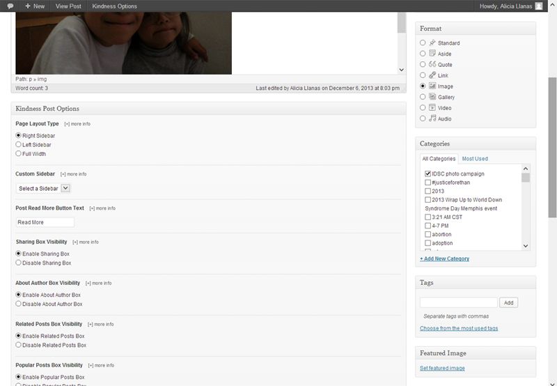Click the tags input field
Image resolution: width=557 pixels, height=386 pixels.
458,302
